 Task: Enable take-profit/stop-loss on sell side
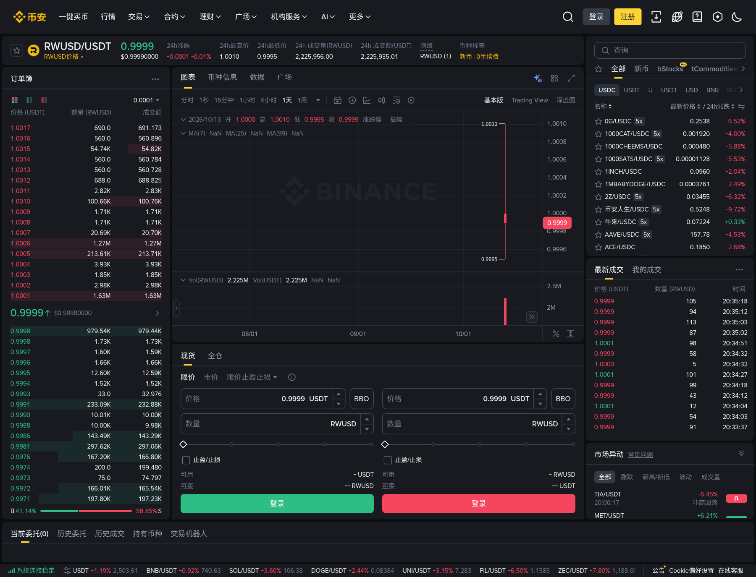point(388,460)
